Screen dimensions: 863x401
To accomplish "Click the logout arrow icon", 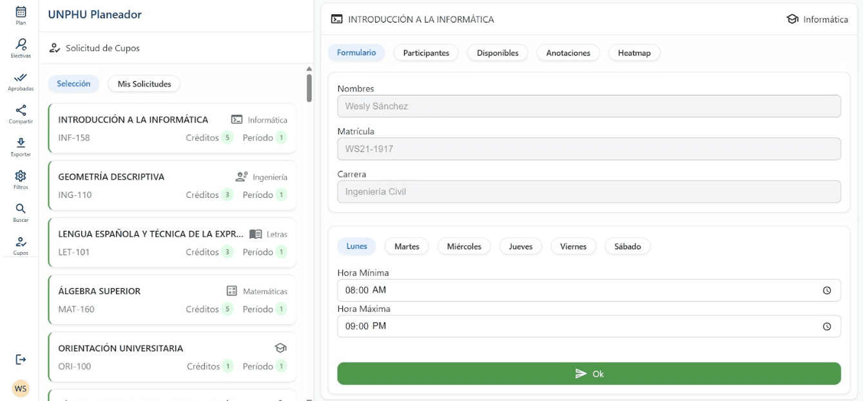I will 21,359.
